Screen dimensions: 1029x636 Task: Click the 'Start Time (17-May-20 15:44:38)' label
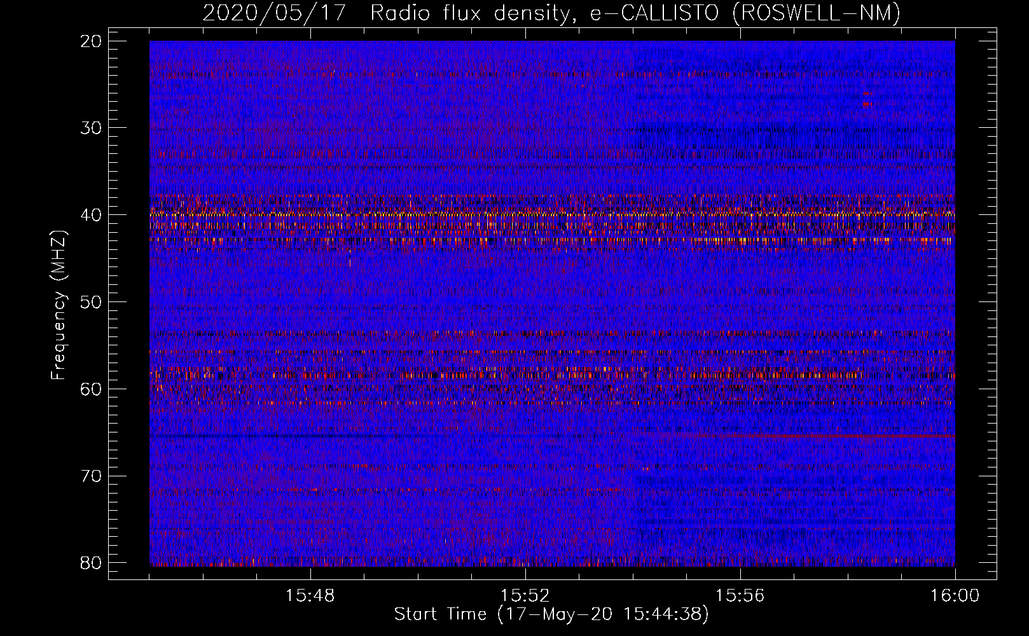pos(551,614)
